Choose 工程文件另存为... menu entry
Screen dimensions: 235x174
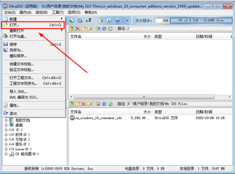coord(34,84)
